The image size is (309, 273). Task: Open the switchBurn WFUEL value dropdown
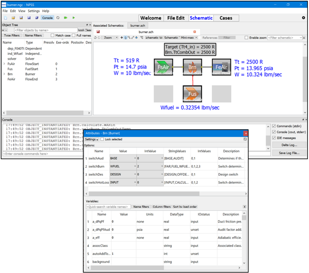click(x=135, y=166)
